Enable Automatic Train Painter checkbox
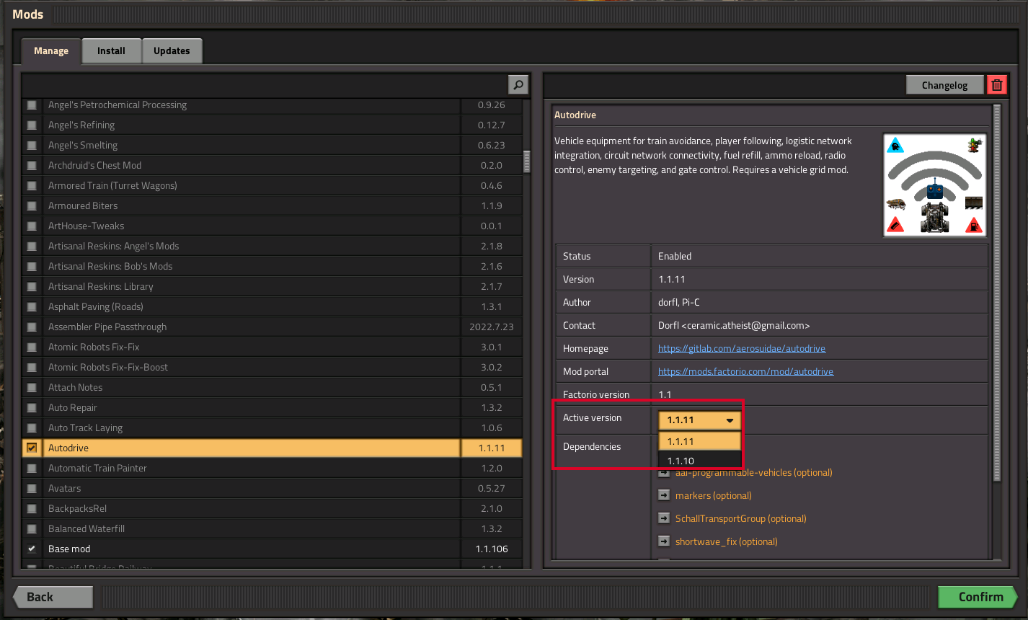The height and width of the screenshot is (620, 1028). tap(32, 468)
